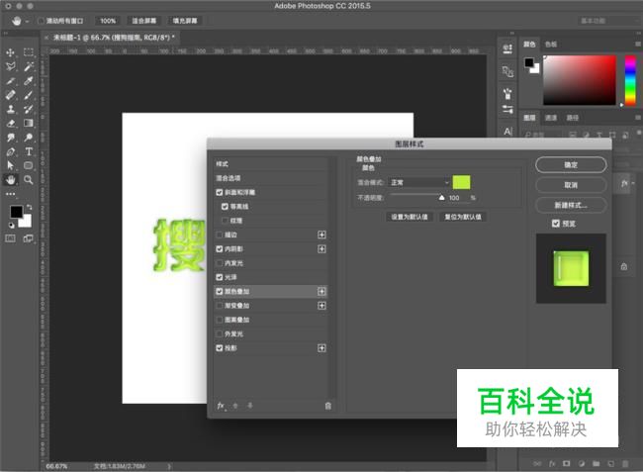Click 取消 (Cancel) button
The height and width of the screenshot is (472, 643).
(571, 185)
